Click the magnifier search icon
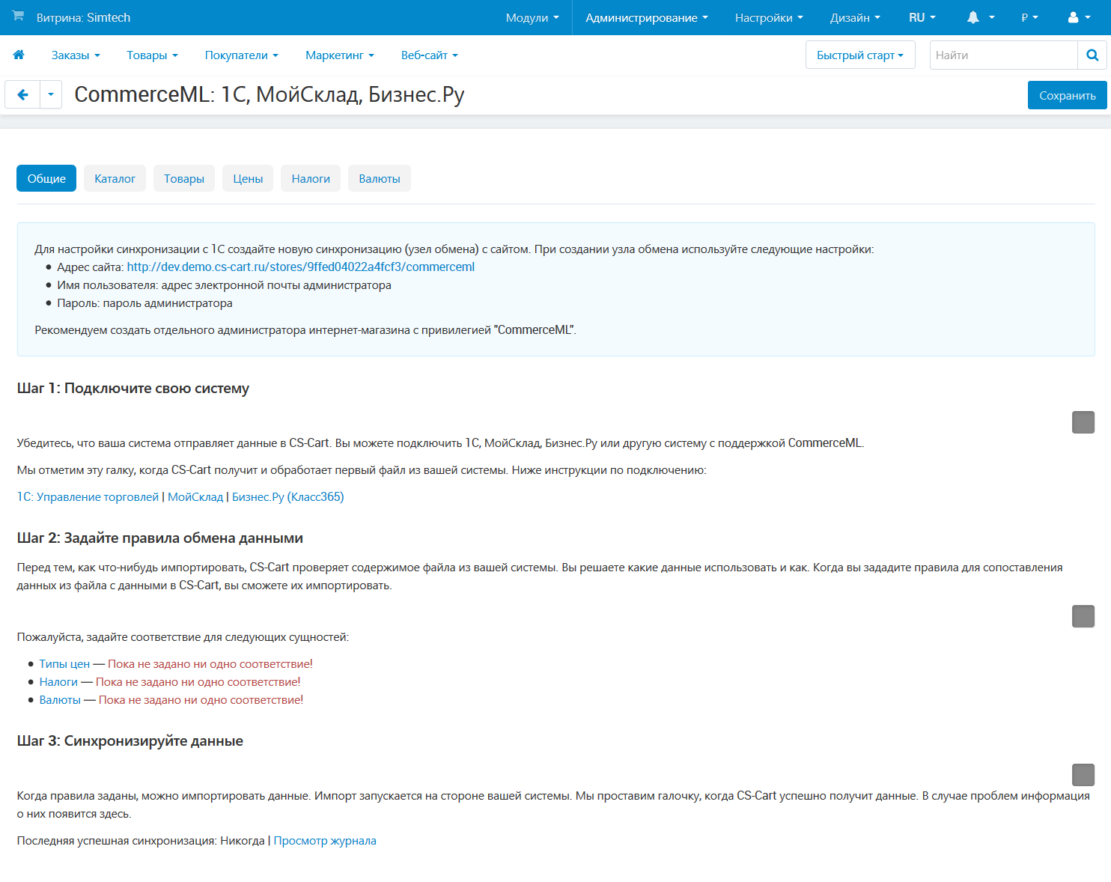 click(x=1092, y=55)
